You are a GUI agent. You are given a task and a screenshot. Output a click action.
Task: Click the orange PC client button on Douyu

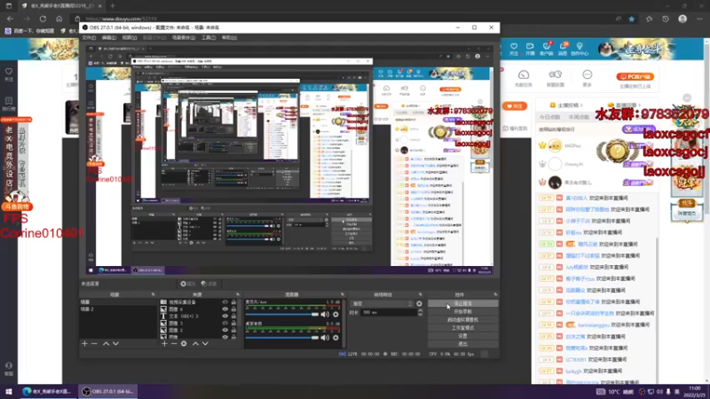click(x=635, y=77)
